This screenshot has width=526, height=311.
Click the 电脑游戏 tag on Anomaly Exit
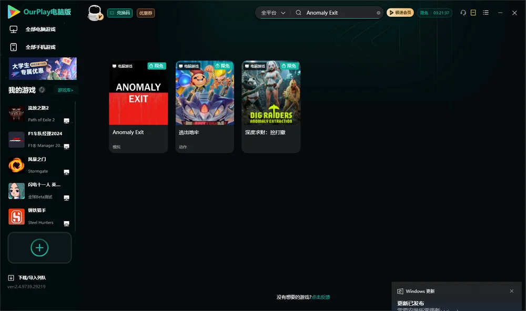coord(123,66)
